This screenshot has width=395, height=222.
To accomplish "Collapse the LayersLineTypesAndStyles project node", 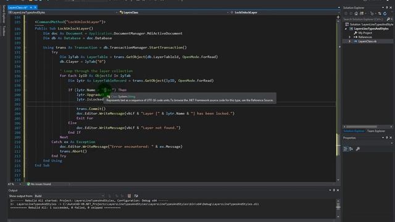I will [x=346, y=29].
